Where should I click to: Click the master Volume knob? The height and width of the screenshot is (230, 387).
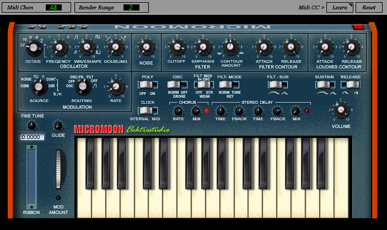click(341, 110)
